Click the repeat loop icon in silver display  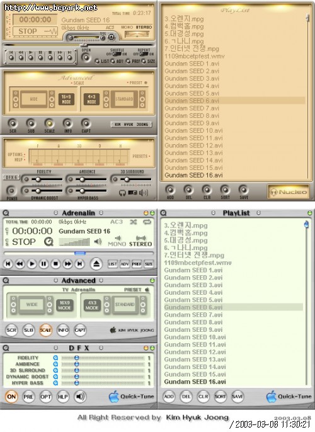click(147, 222)
